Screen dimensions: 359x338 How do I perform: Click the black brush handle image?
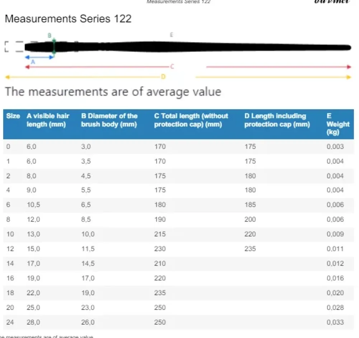[188, 47]
